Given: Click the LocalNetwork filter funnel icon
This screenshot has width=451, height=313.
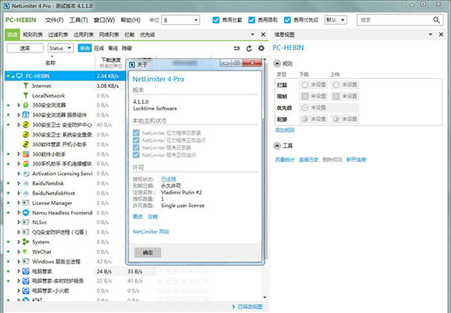Looking at the screenshot, I should (26, 95).
